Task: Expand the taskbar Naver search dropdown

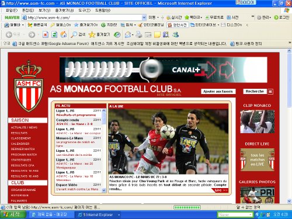Action: coord(250,214)
